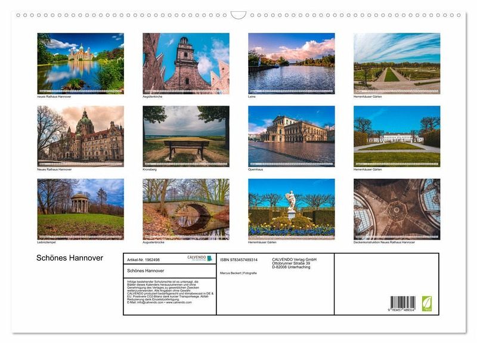
Task: Click 'D-82008 Unterhaching' line
Action: (291, 267)
